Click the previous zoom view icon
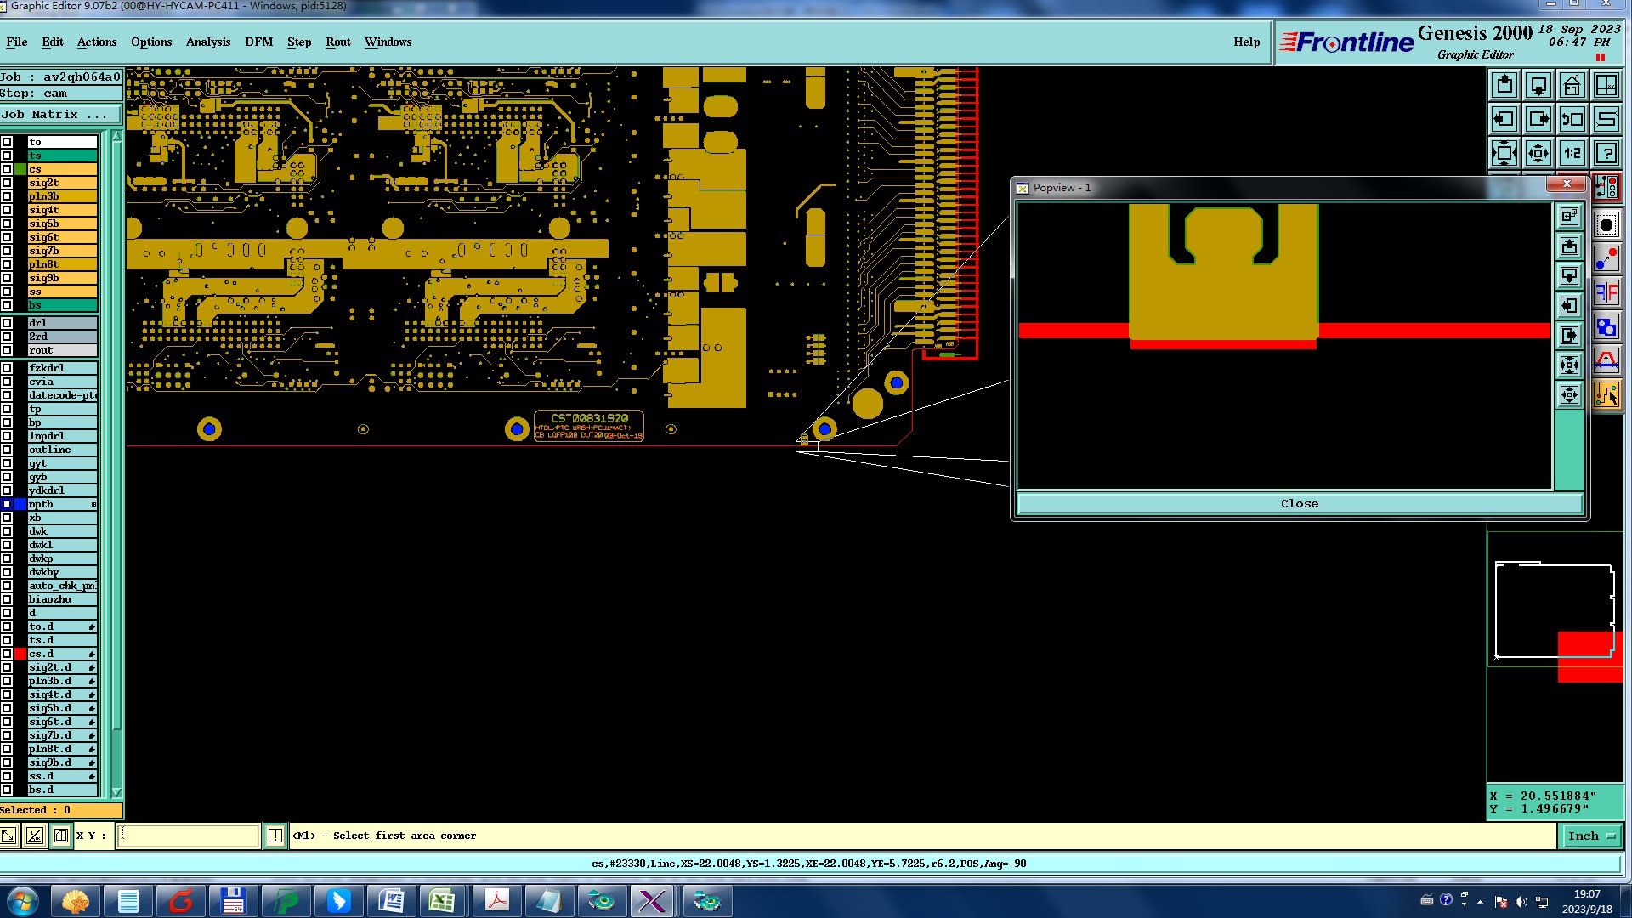The image size is (1632, 918). [x=1572, y=120]
